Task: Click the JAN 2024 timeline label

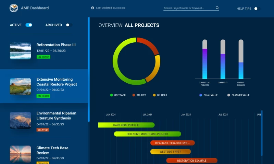Action: tap(111, 114)
